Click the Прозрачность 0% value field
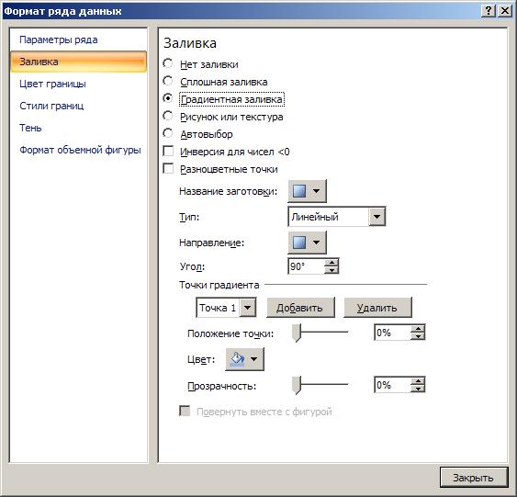Viewport: 517px width, 497px height. (392, 385)
